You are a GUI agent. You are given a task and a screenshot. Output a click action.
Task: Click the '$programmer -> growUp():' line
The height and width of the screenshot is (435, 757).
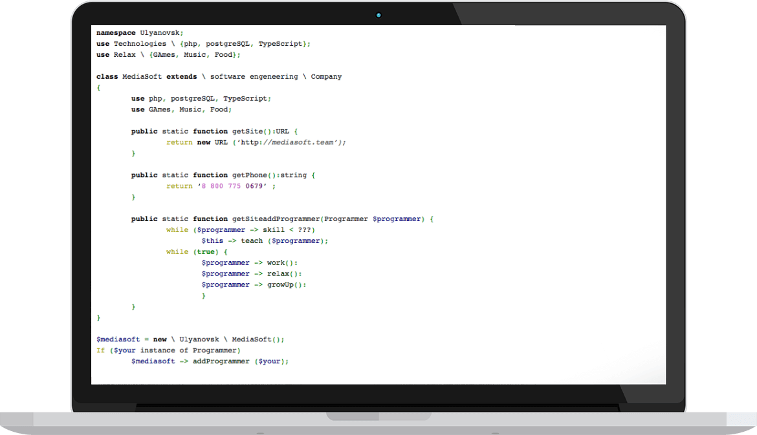pos(254,285)
